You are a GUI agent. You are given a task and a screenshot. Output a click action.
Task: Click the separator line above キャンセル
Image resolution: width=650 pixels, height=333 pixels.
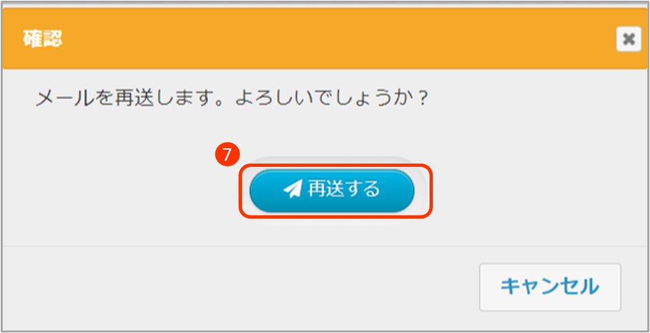(x=325, y=246)
